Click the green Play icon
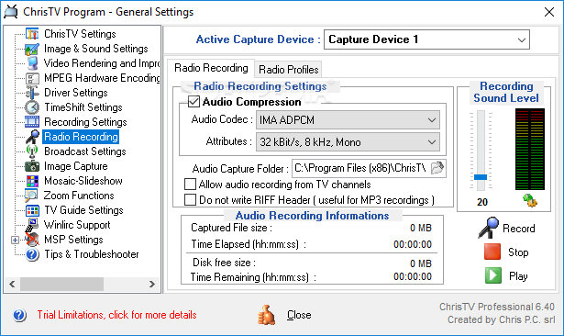 492,275
